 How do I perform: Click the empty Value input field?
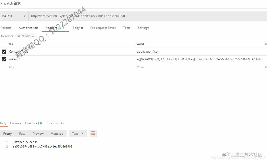[x=199, y=67]
